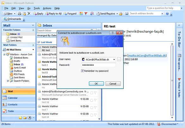The image size is (185, 128).
Task: Toggle category box for test 18 message
Action: click(x=92, y=115)
